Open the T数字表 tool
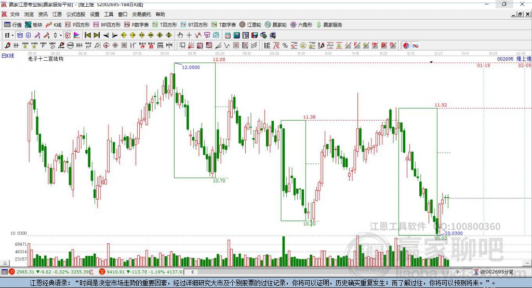The width and height of the screenshot is (532, 288). (223, 24)
